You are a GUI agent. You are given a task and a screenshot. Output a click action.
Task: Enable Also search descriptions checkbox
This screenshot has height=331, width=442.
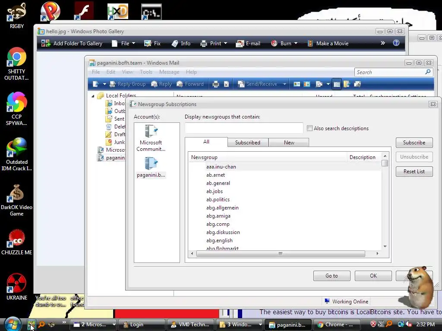309,128
